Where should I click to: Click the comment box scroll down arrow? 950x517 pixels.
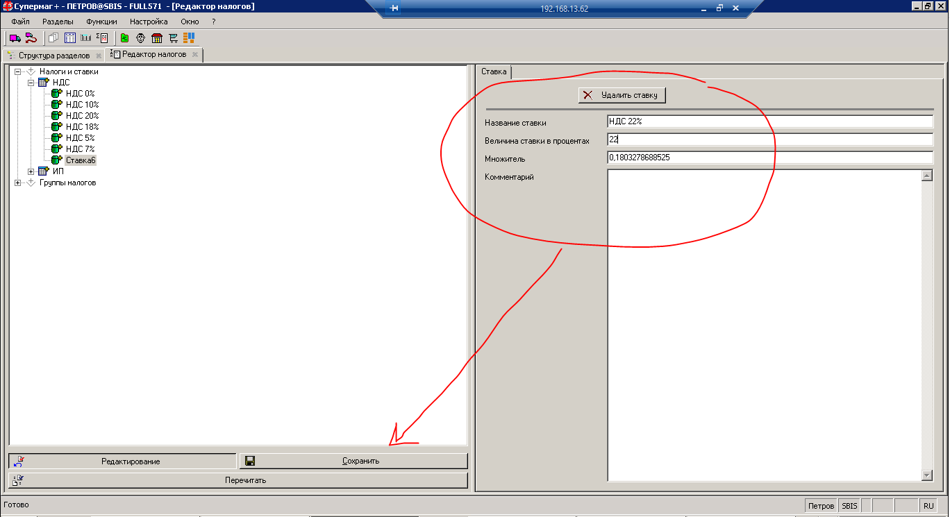pyautogui.click(x=926, y=475)
